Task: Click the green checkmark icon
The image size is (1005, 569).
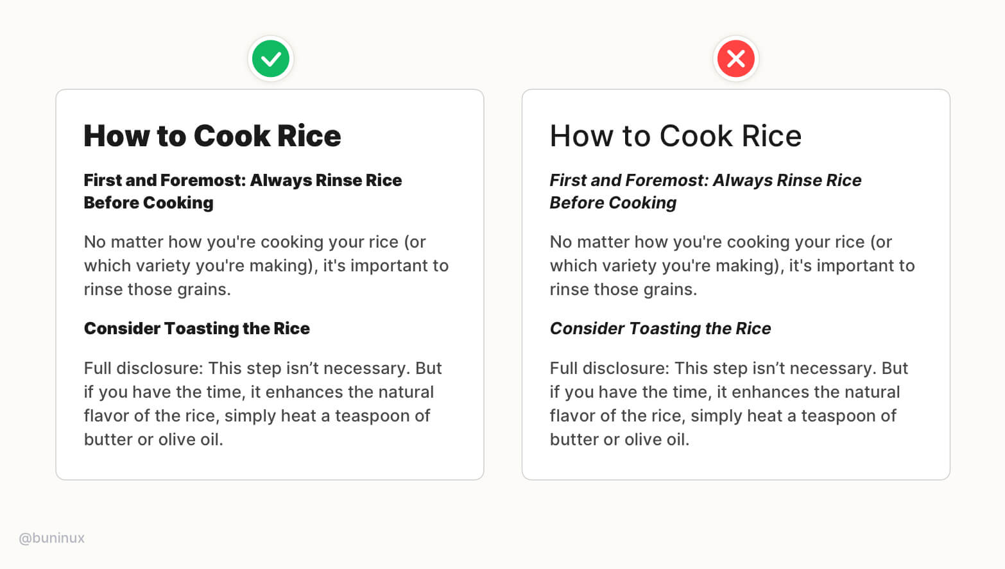Action: click(271, 59)
